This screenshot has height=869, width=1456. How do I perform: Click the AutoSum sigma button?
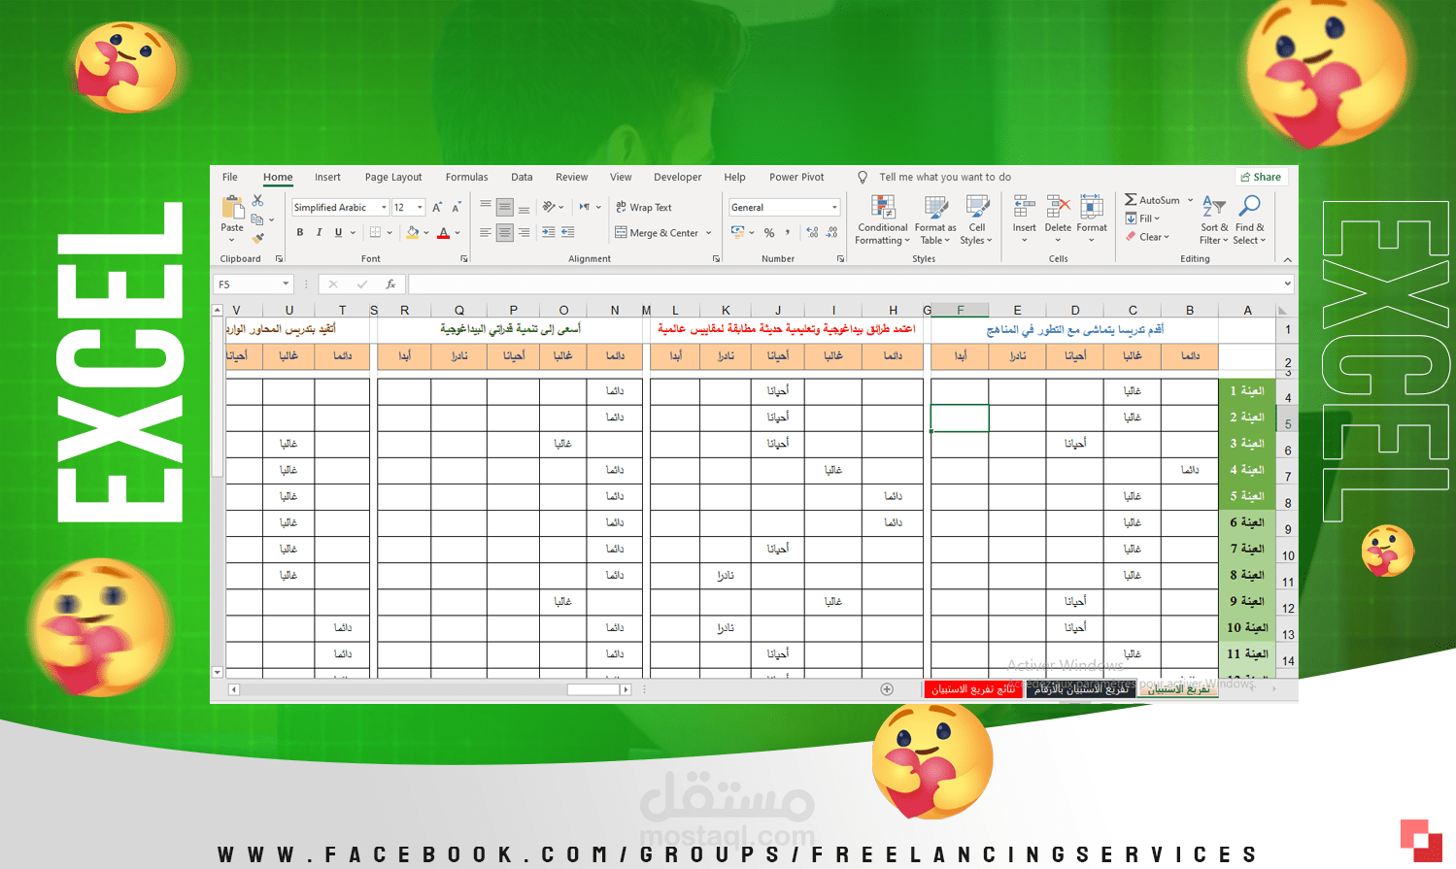pos(1152,200)
